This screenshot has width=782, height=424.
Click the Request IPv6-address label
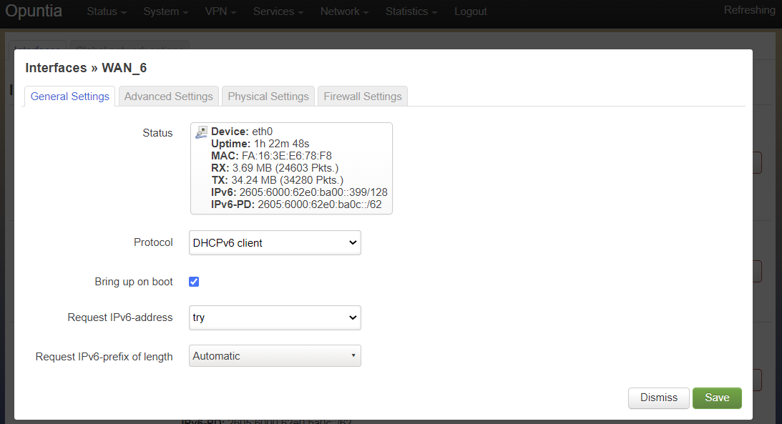click(120, 317)
